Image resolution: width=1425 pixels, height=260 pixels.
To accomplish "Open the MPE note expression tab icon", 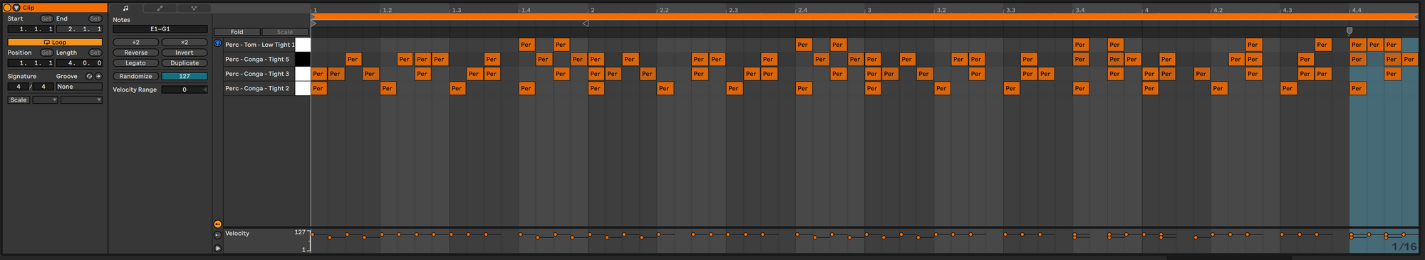I will pyautogui.click(x=194, y=8).
